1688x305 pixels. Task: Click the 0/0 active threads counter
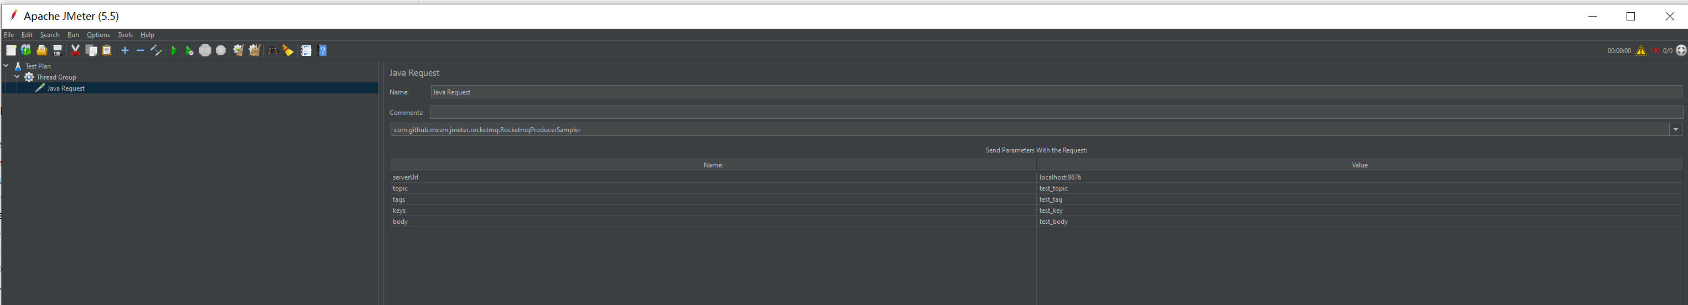pos(1668,51)
